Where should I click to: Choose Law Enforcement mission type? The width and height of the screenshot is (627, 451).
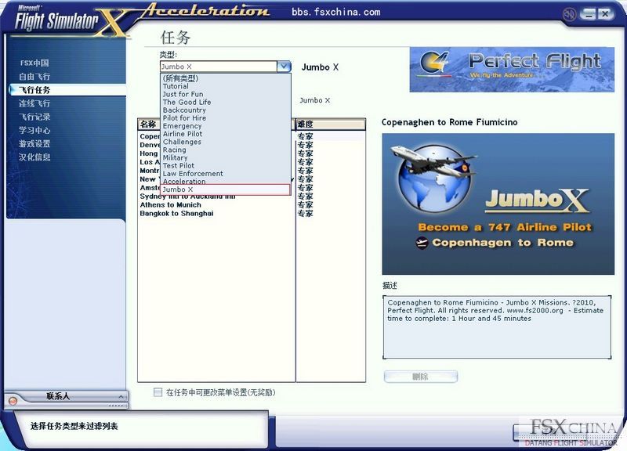coord(226,174)
